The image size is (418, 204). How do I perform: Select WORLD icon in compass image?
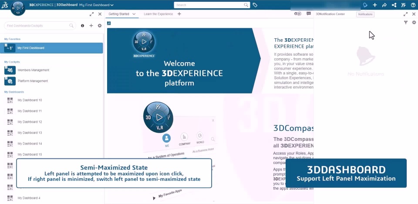point(200,136)
